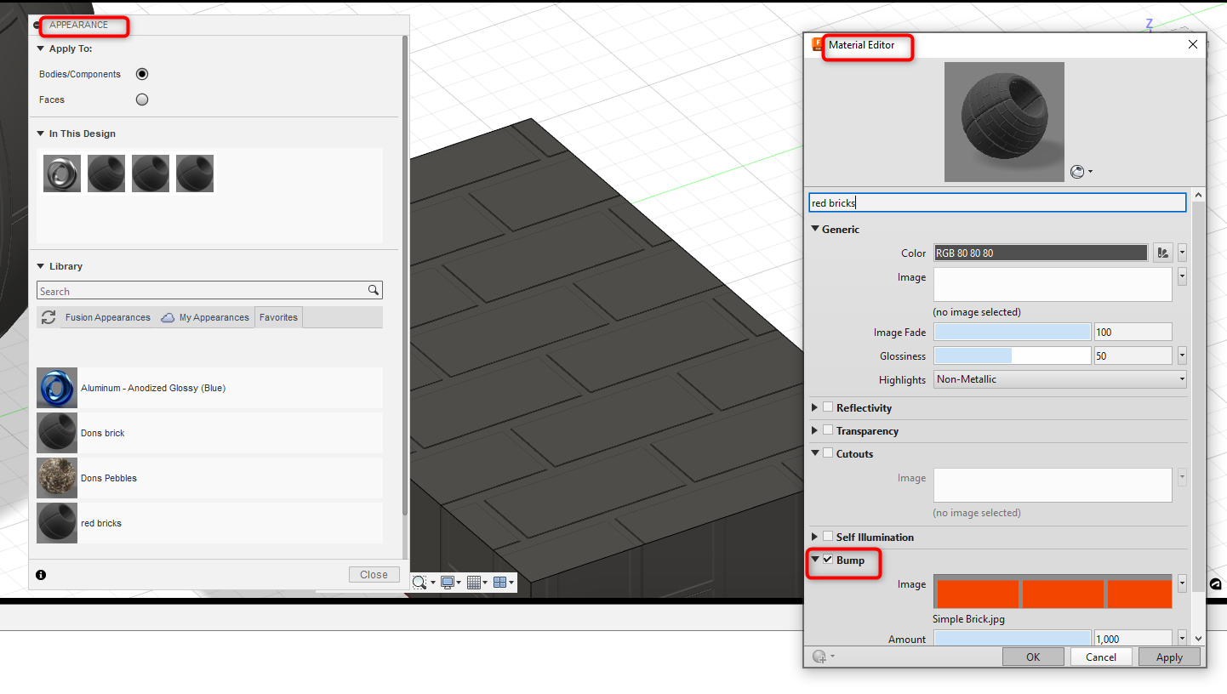The width and height of the screenshot is (1227, 694).
Task: Click the grid settings icon in the toolbar
Action: point(474,582)
